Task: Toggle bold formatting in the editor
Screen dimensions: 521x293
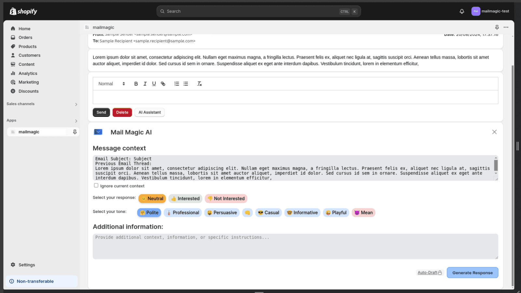Action: coord(136,84)
